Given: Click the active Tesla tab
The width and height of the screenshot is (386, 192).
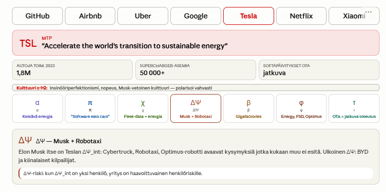Looking at the screenshot, I should pos(249,16).
